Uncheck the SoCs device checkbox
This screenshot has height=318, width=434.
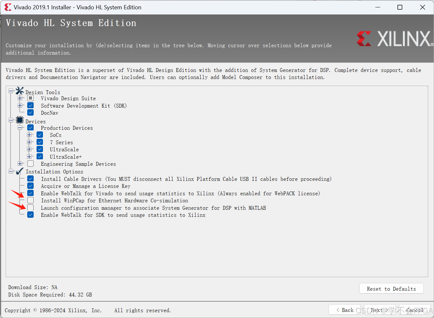(40, 135)
